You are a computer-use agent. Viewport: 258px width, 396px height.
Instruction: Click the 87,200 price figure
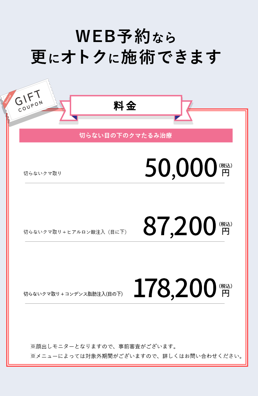tap(180, 226)
